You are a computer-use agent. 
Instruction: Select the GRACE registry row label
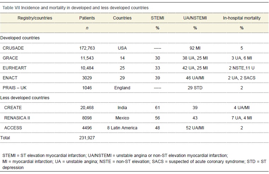point(11,58)
